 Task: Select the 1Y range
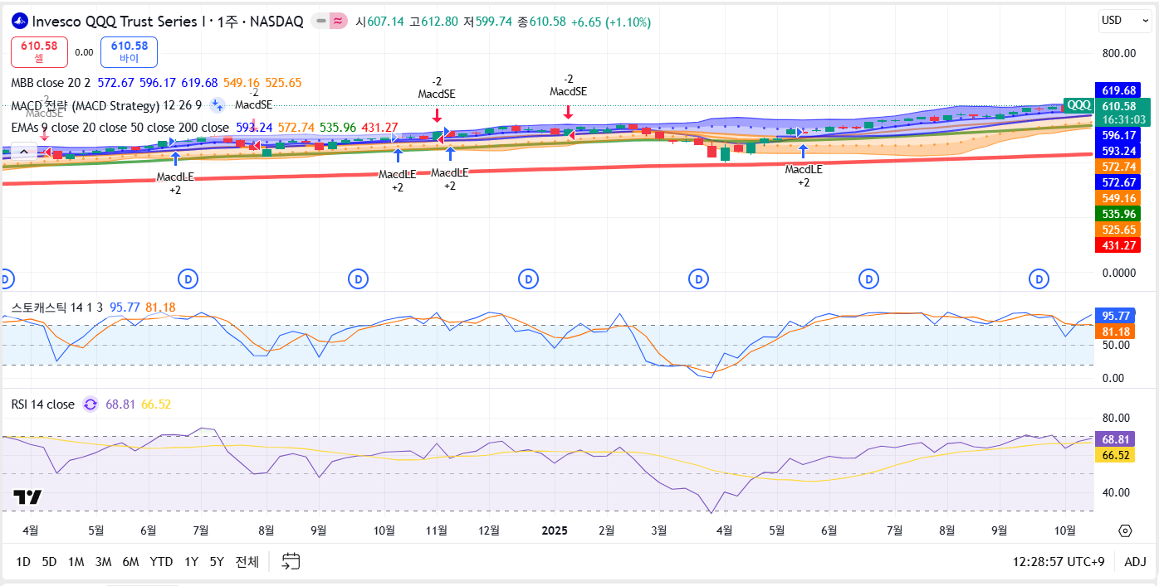[x=191, y=561]
